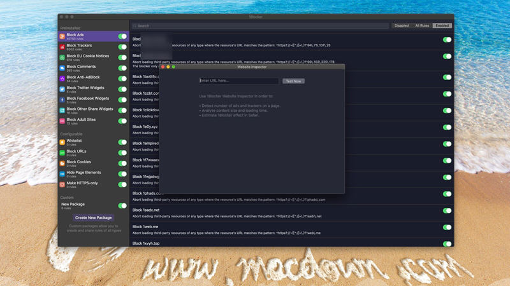Click the Block EU Cookie Notices icon
The height and width of the screenshot is (286, 510).
(62, 57)
